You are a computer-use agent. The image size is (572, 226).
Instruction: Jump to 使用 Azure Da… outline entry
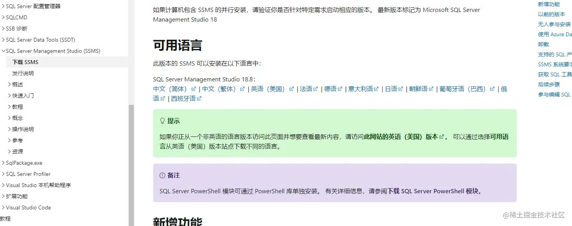pos(555,34)
